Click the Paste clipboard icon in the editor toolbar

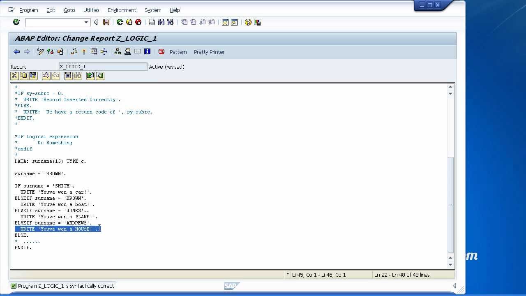33,76
